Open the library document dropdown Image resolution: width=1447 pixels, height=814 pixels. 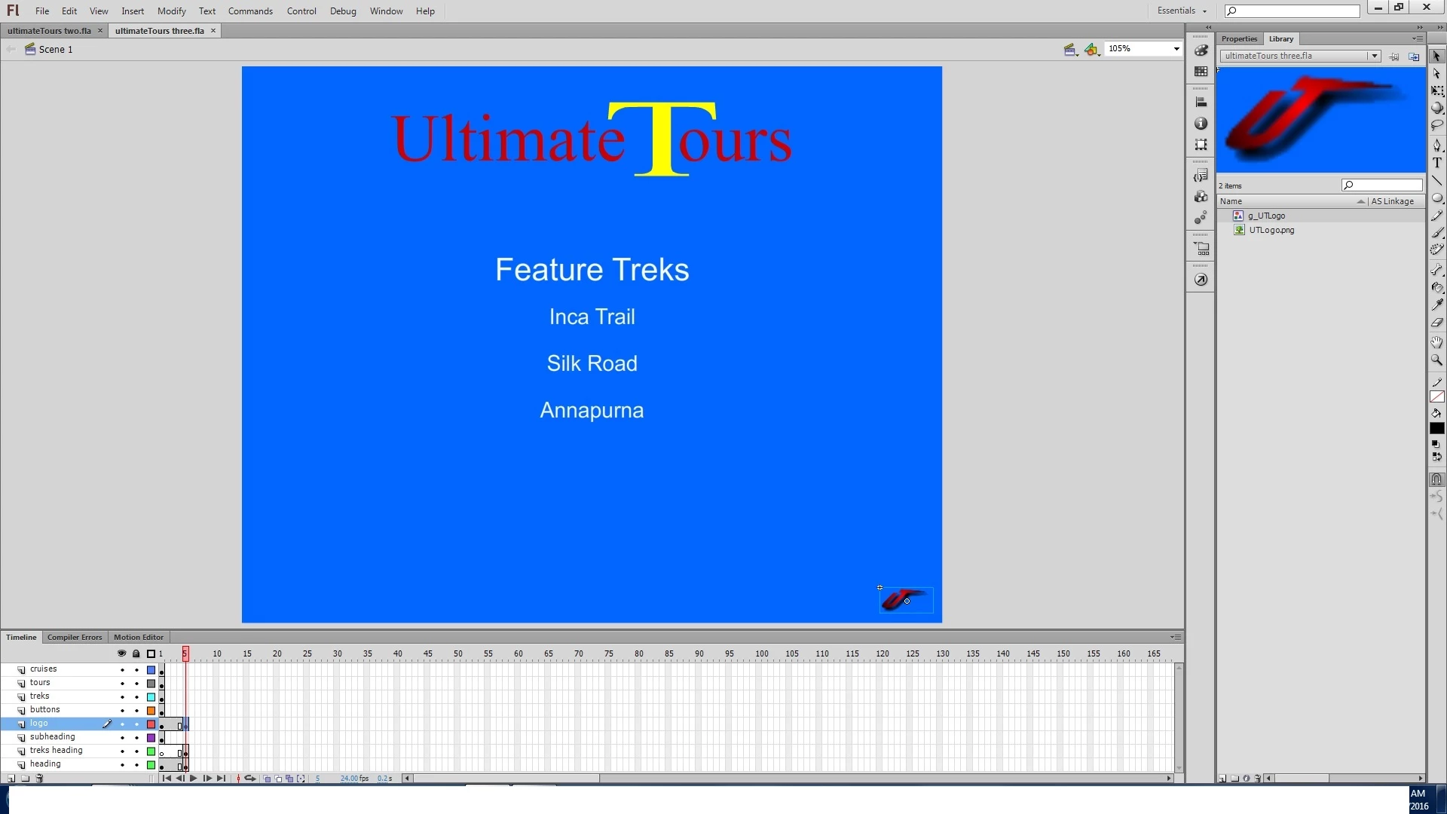pos(1373,56)
